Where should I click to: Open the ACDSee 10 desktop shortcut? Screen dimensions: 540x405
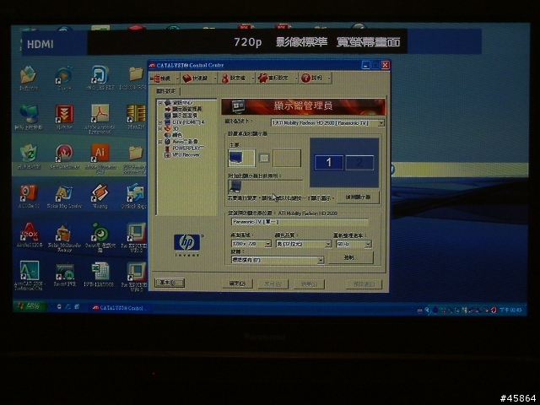click(x=29, y=197)
